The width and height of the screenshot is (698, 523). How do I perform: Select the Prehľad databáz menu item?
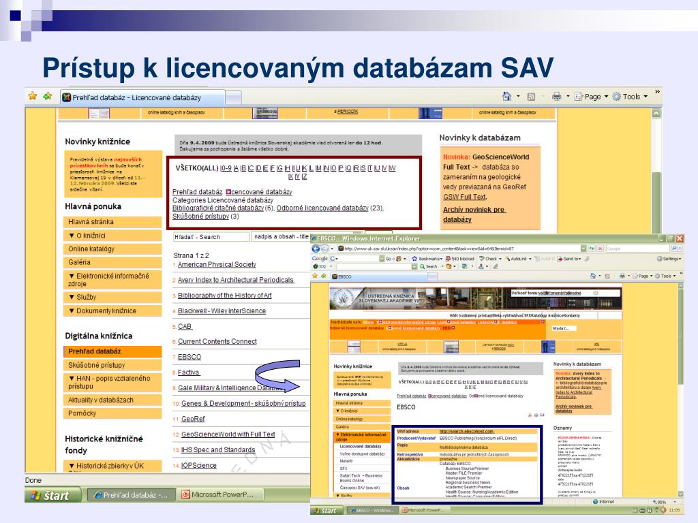coord(112,351)
